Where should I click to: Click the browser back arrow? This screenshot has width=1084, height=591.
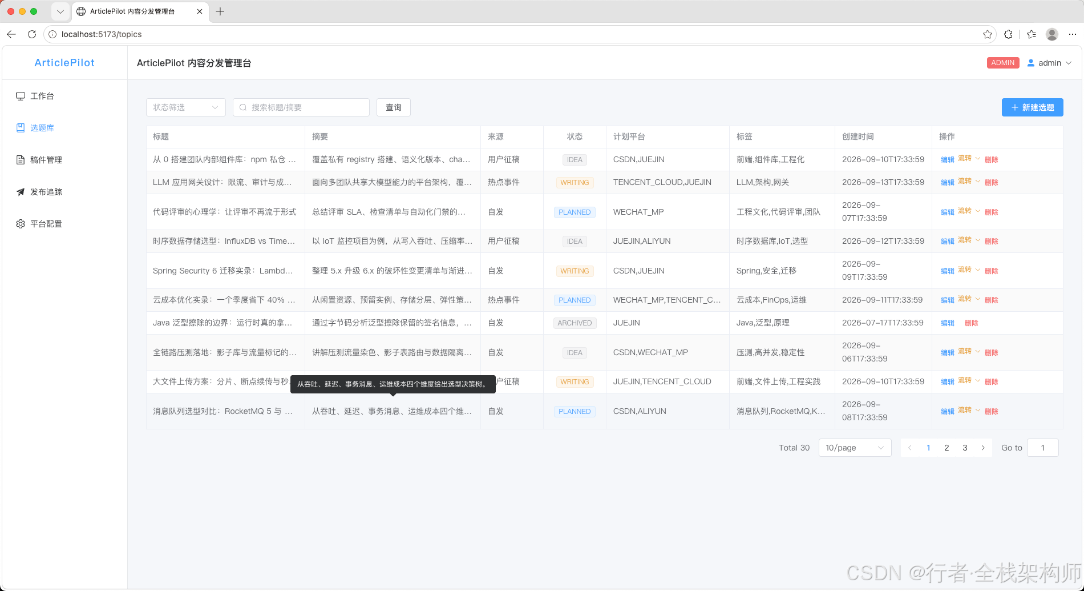tap(11, 34)
